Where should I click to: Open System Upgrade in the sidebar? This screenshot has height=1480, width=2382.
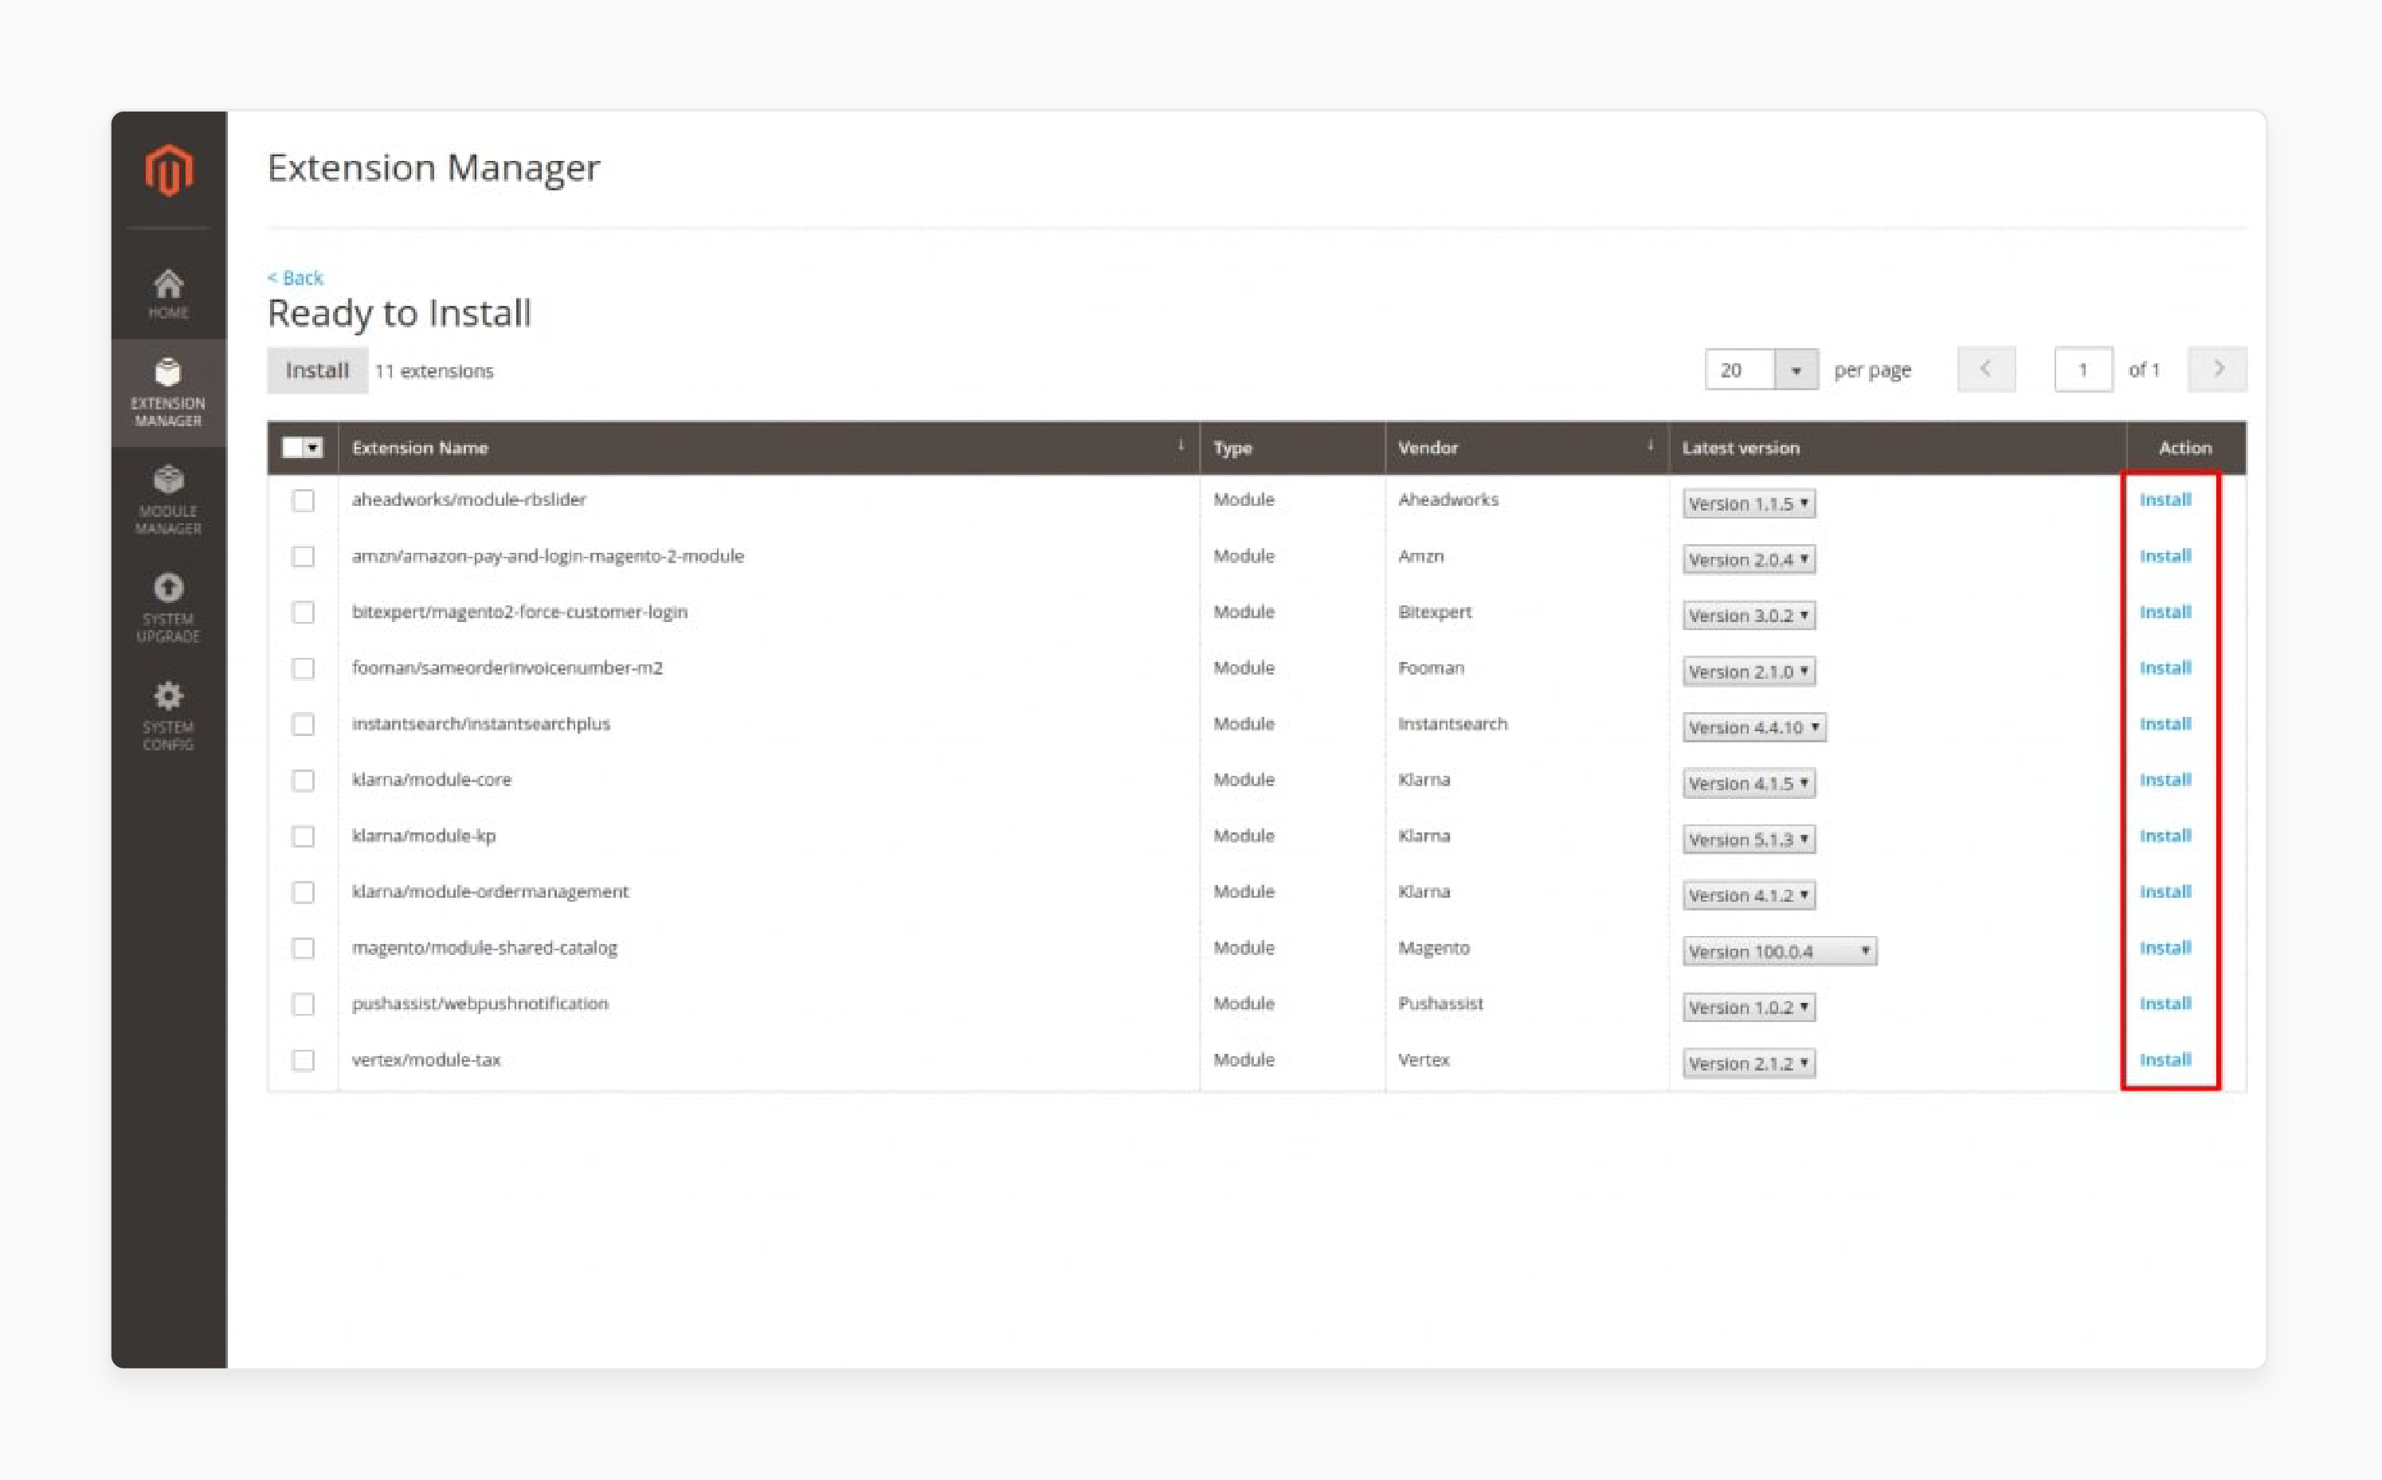[168, 608]
